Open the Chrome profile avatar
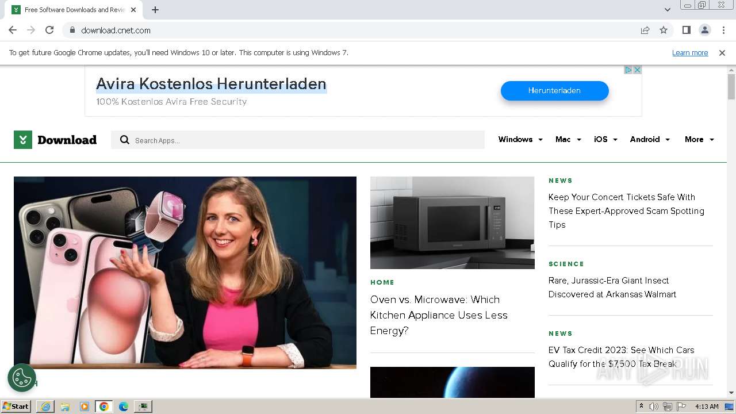 click(x=704, y=30)
